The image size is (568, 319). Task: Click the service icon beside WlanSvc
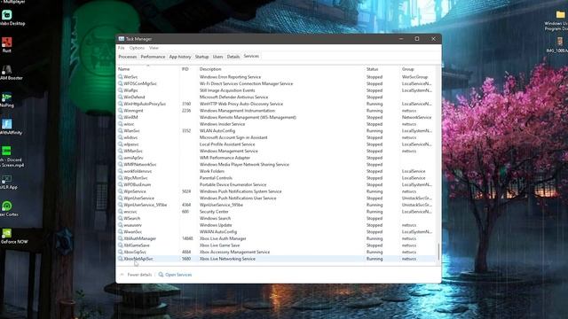tap(121, 130)
